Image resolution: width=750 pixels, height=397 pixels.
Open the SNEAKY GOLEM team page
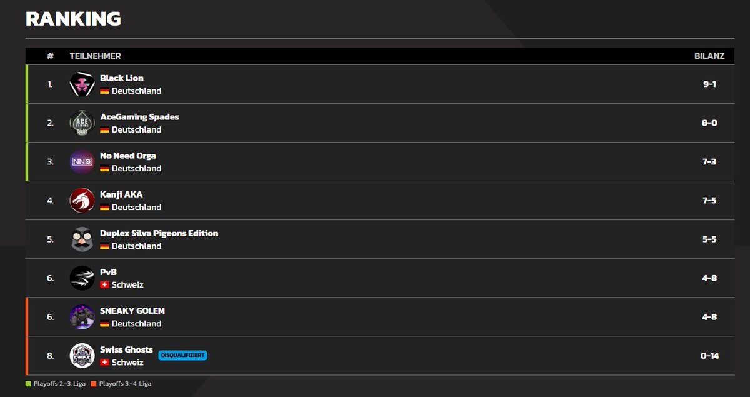point(132,311)
